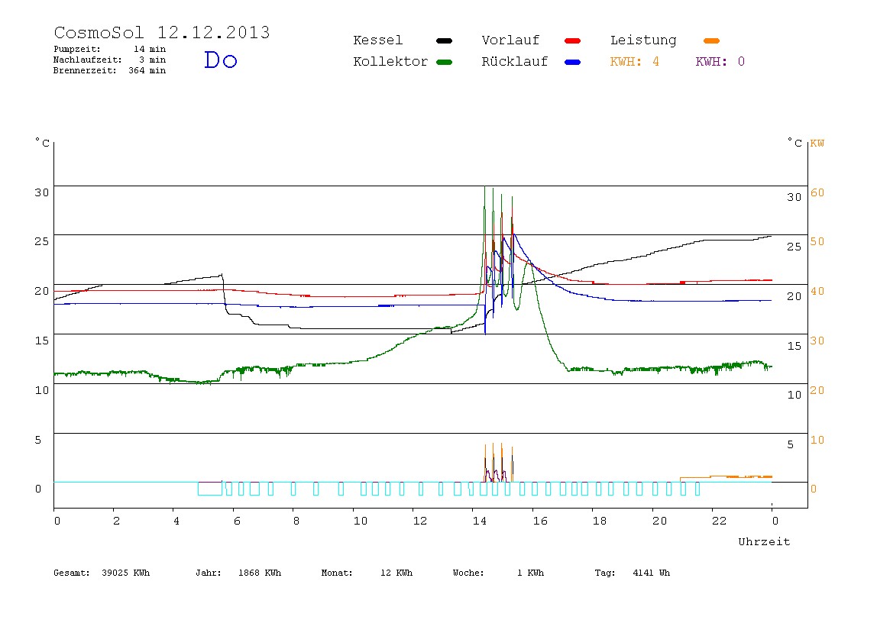
Task: Click the "Gesamt:" footer label
Action: (72, 573)
